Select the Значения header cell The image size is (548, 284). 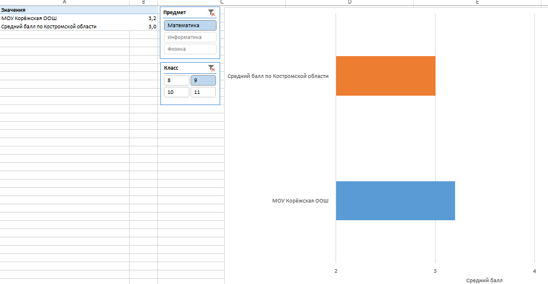(65, 10)
